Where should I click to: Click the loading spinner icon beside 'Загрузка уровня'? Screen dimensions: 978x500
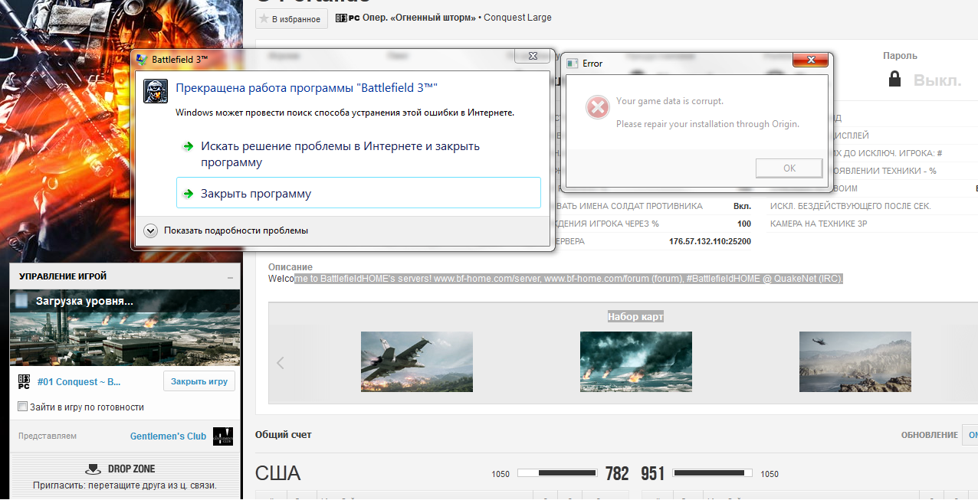[x=21, y=301]
